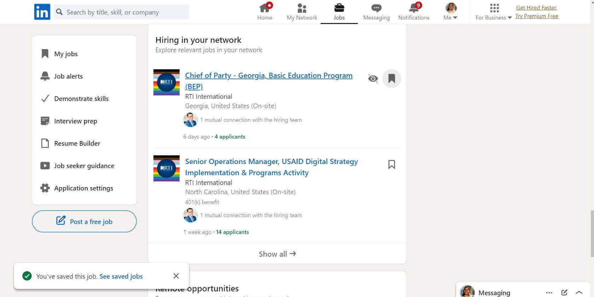Click the '401(k) benefit' text
Screen dimensions: 594x297
[202, 202]
